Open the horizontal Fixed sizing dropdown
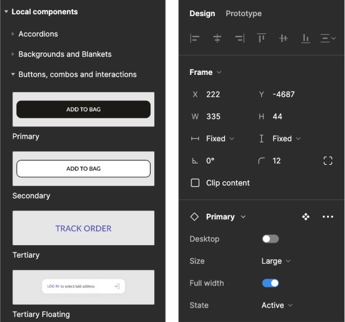 tap(220, 139)
